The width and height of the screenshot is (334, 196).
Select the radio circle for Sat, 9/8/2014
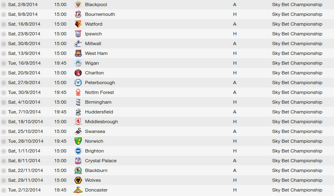coord(4,15)
